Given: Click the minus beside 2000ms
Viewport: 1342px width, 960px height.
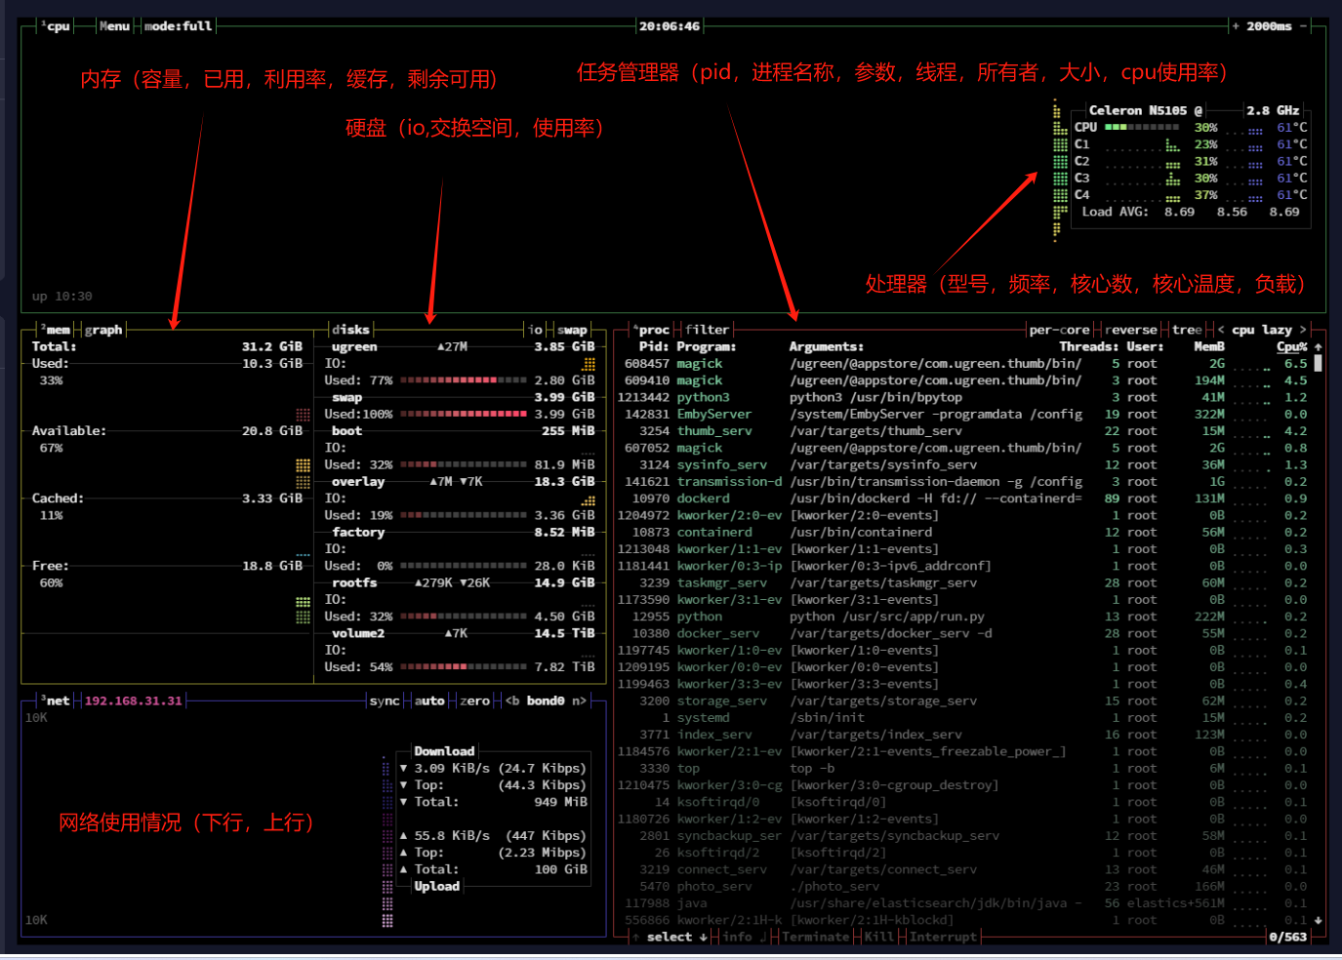Looking at the screenshot, I should 1302,26.
